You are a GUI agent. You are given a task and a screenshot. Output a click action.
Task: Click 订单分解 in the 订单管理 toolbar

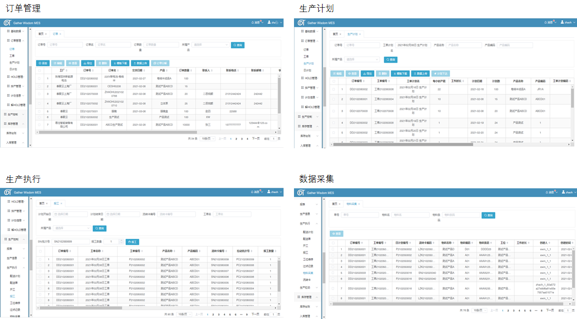[160, 63]
